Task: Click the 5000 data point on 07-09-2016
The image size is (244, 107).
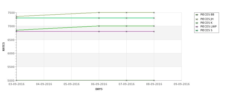Action: click(127, 80)
